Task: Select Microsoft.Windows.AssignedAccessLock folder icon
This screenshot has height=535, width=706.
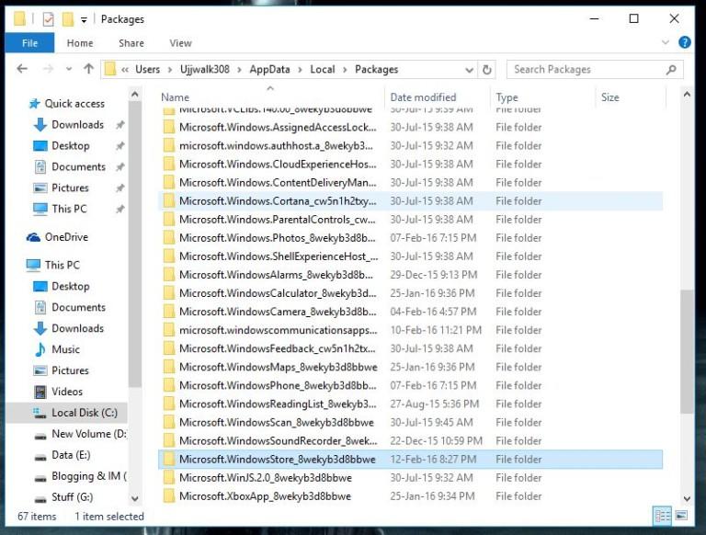Action: coord(169,128)
